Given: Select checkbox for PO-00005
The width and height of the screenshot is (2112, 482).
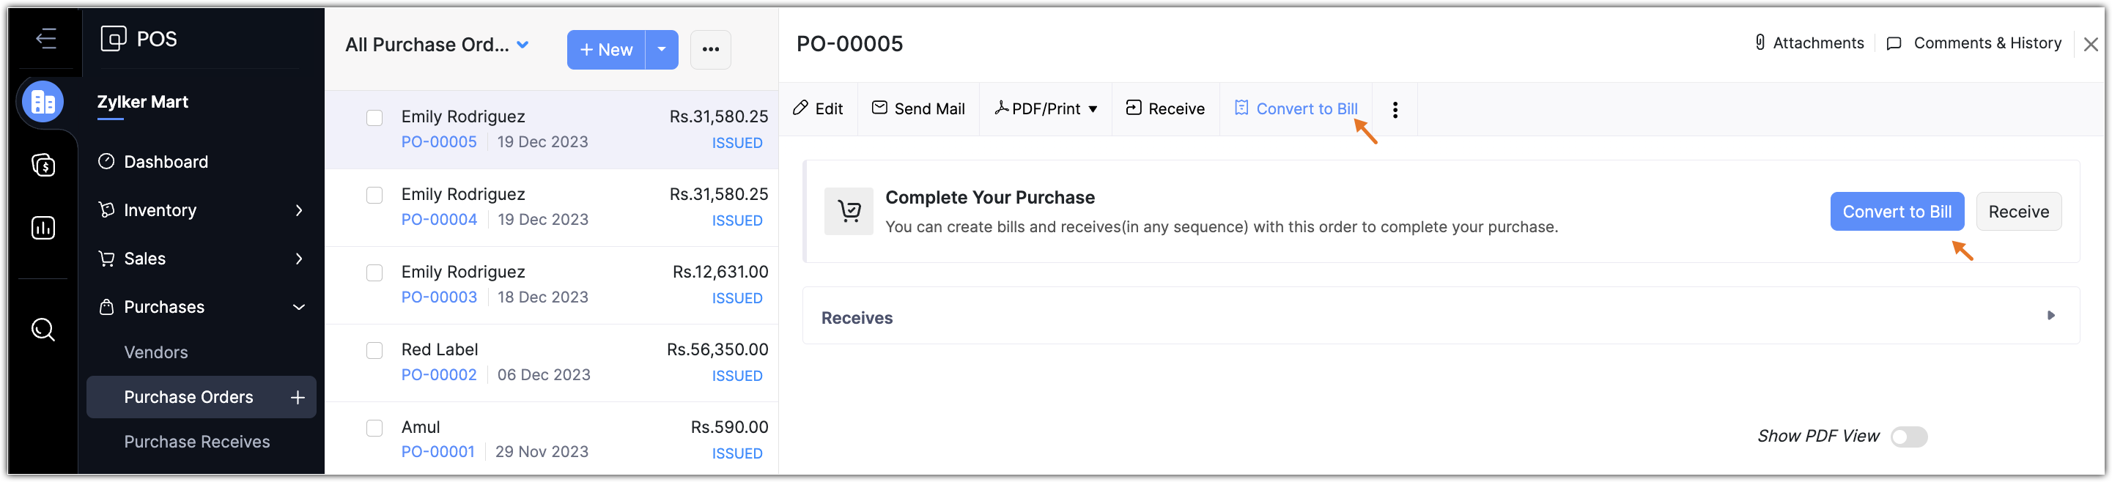Looking at the screenshot, I should [x=374, y=118].
